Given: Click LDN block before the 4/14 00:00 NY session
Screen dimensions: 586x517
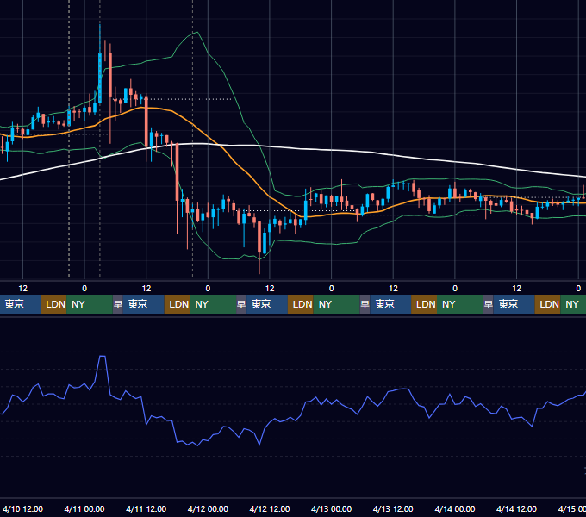Looking at the screenshot, I should tap(424, 304).
